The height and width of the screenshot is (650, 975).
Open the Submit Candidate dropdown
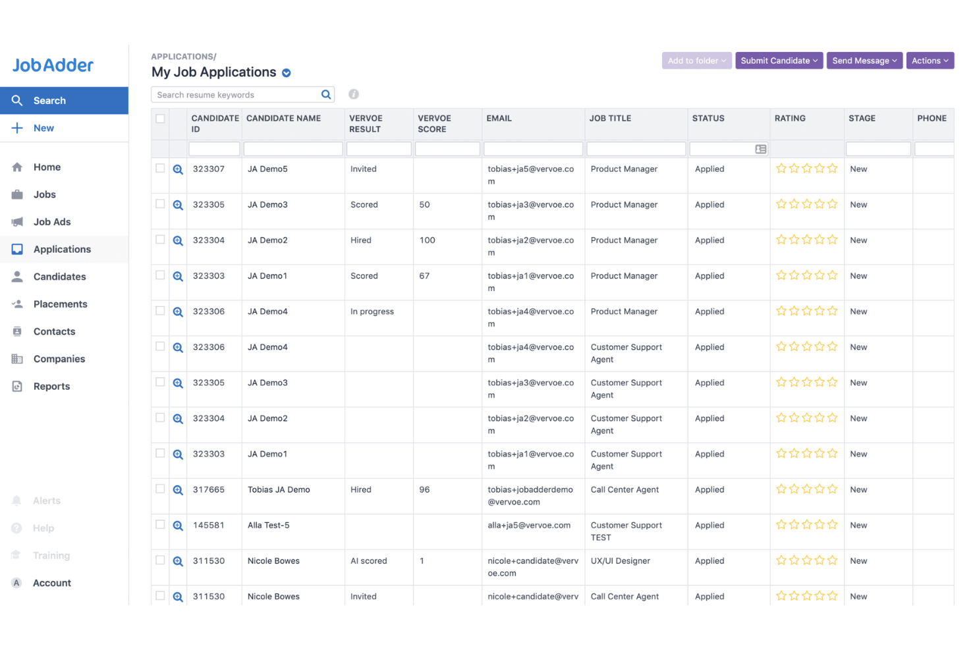click(x=779, y=61)
